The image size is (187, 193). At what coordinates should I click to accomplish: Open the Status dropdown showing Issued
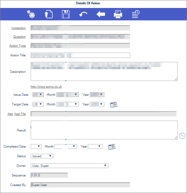click(42, 156)
